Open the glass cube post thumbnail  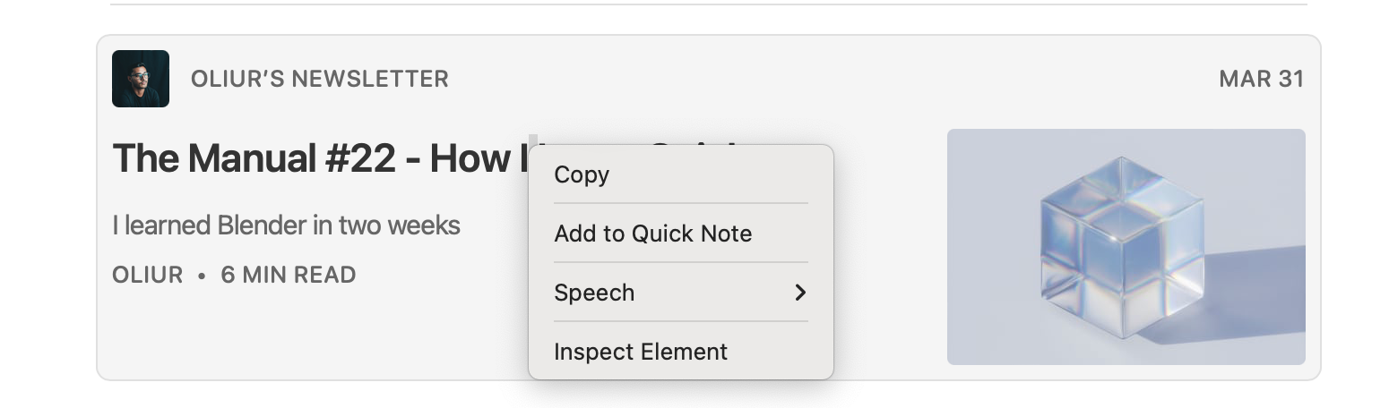coord(1126,246)
